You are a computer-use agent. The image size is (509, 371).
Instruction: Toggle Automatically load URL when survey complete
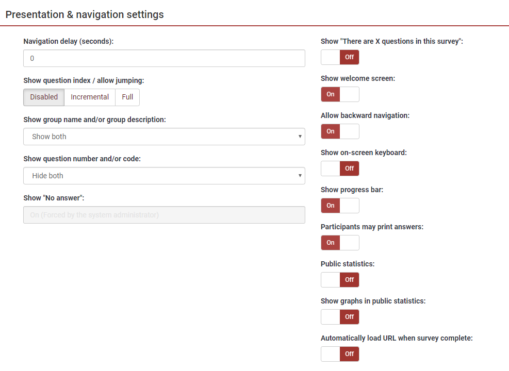point(340,354)
